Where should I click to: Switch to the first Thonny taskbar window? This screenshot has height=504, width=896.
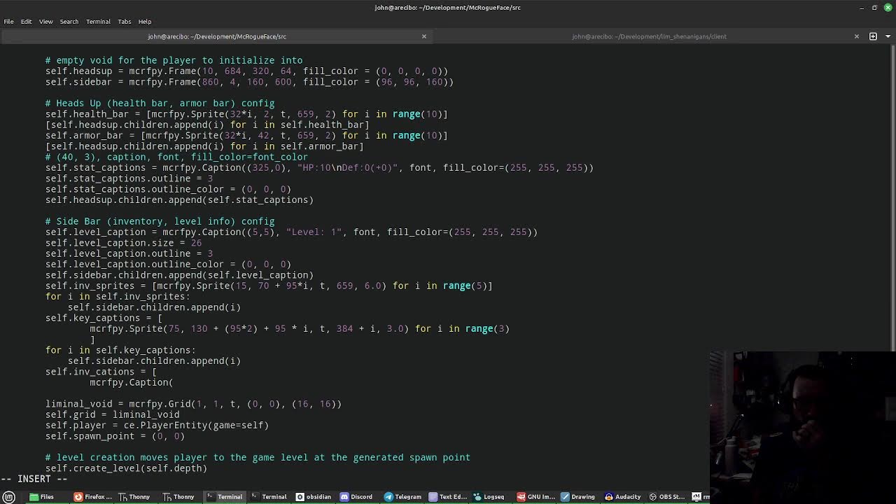coord(134,497)
